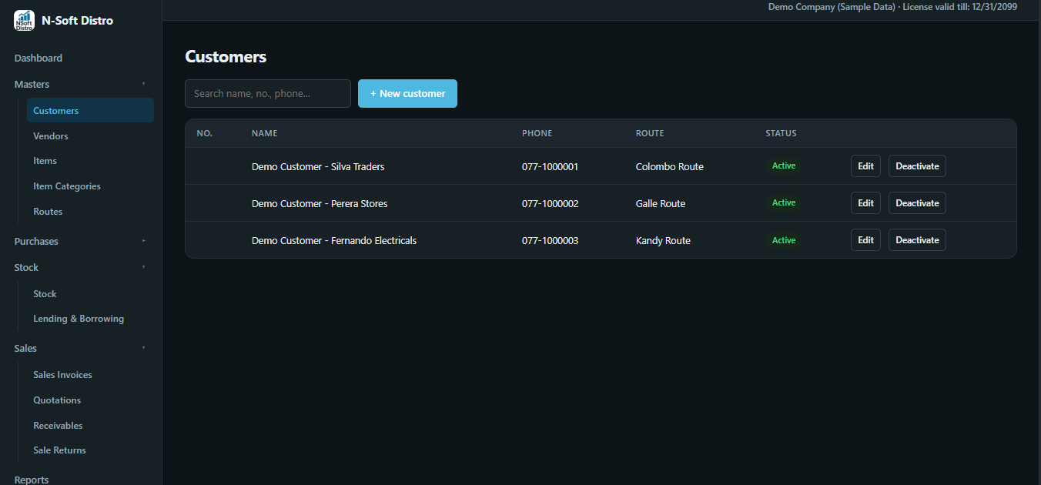The height and width of the screenshot is (485, 1041).
Task: Click the Masters menu heading
Action: point(32,85)
